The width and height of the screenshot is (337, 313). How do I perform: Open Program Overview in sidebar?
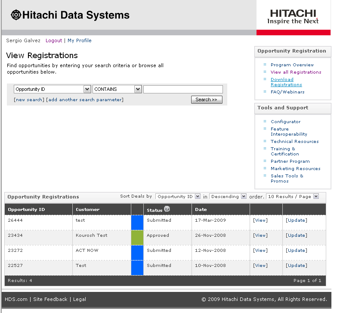[292, 65]
